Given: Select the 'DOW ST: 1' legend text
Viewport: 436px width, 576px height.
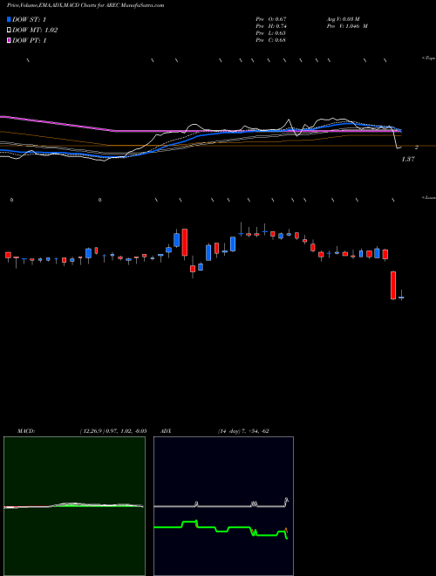Looking at the screenshot, I should [x=30, y=19].
